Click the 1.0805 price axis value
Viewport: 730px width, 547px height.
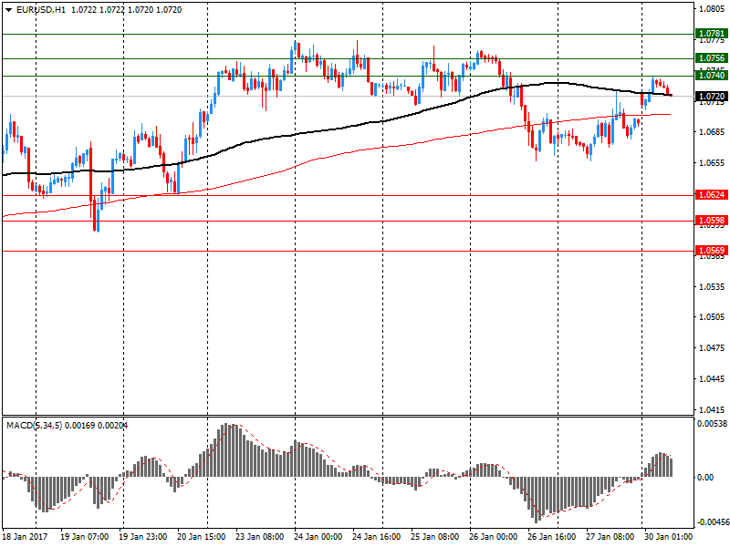pos(712,9)
